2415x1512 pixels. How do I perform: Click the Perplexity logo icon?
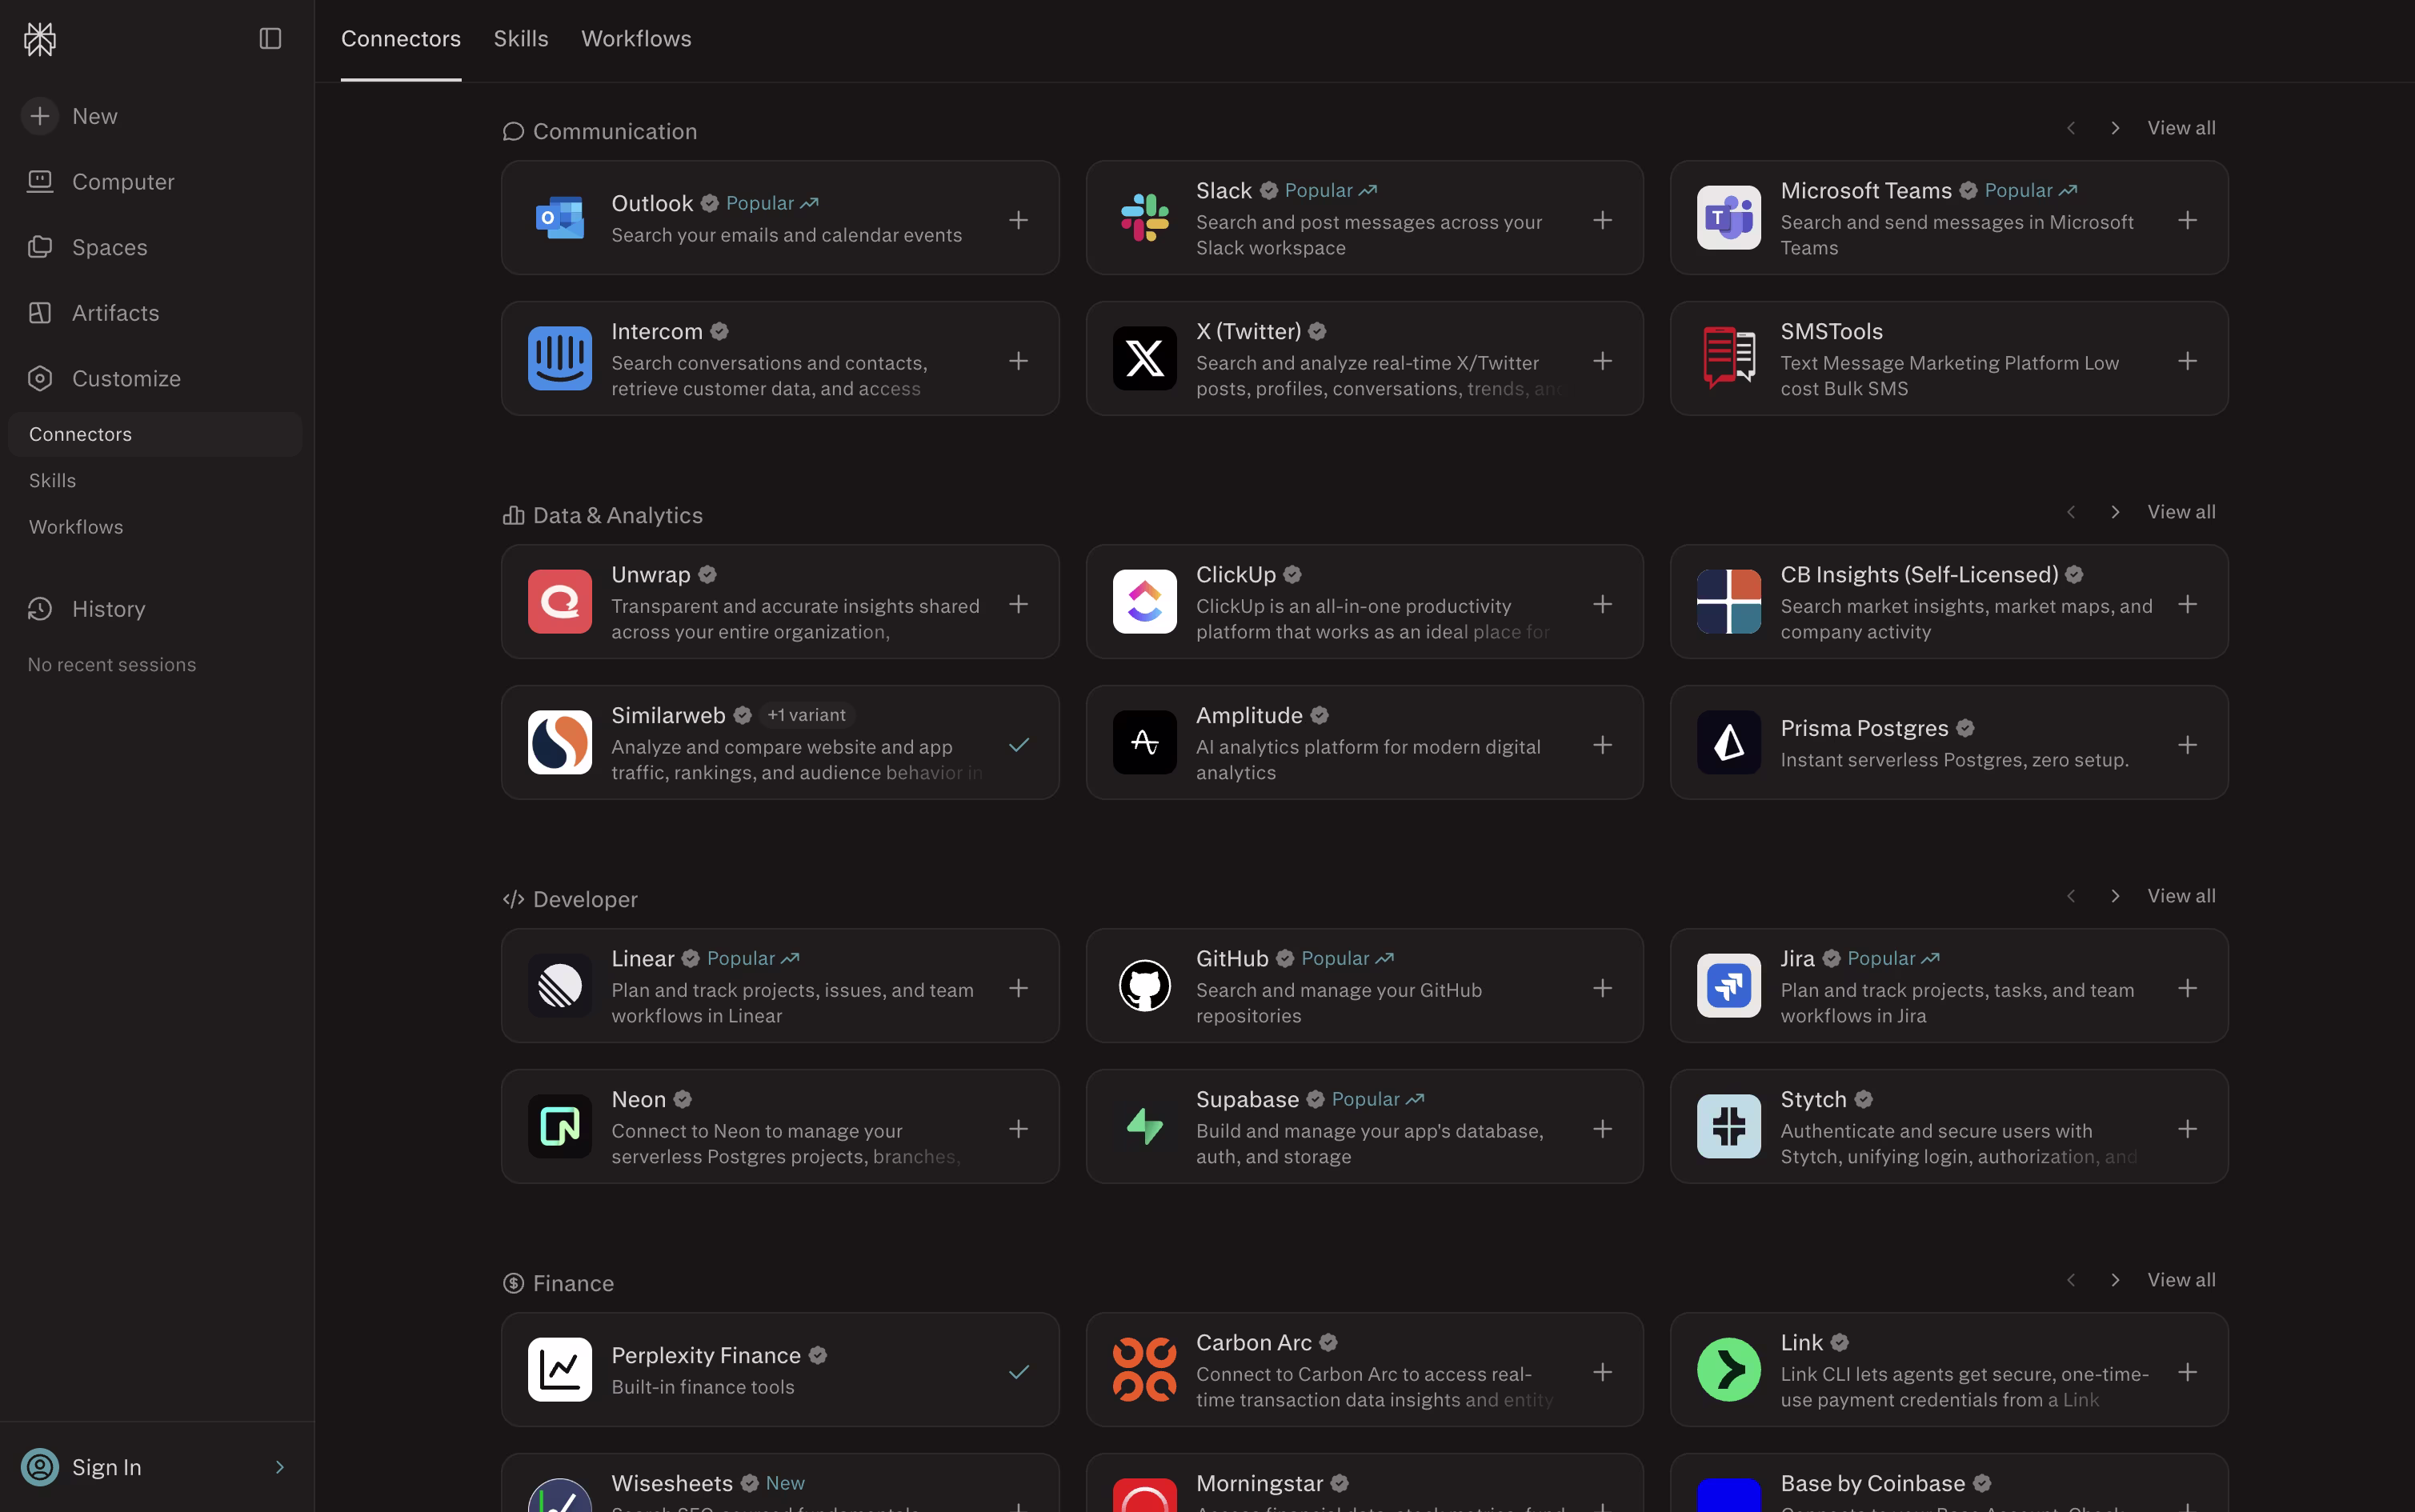(x=40, y=39)
